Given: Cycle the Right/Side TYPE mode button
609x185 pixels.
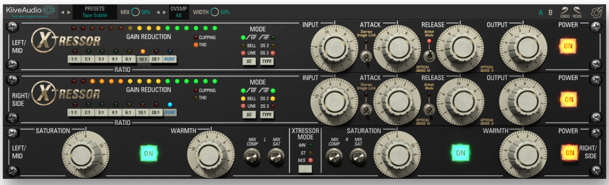Looking at the screenshot, I should [x=266, y=115].
